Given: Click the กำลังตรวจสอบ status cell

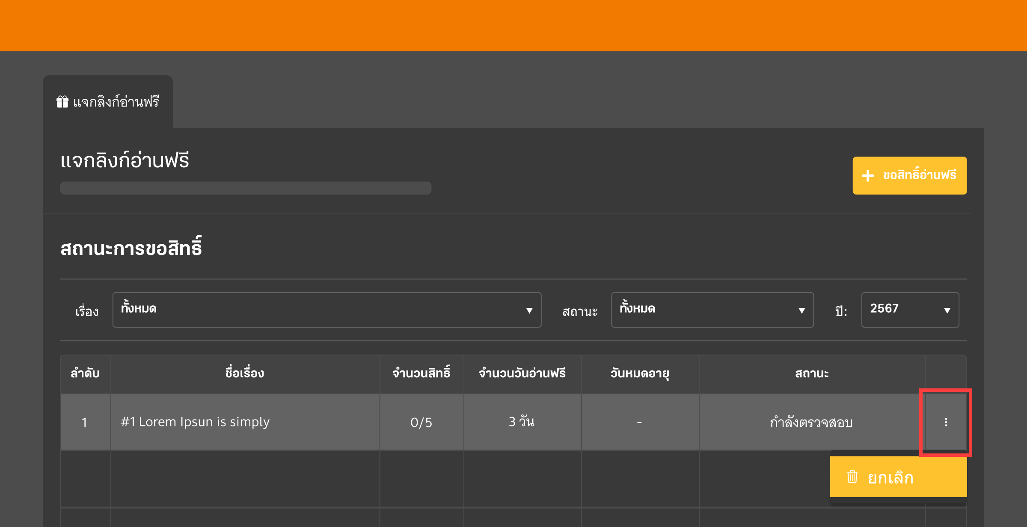Looking at the screenshot, I should pyautogui.click(x=812, y=422).
